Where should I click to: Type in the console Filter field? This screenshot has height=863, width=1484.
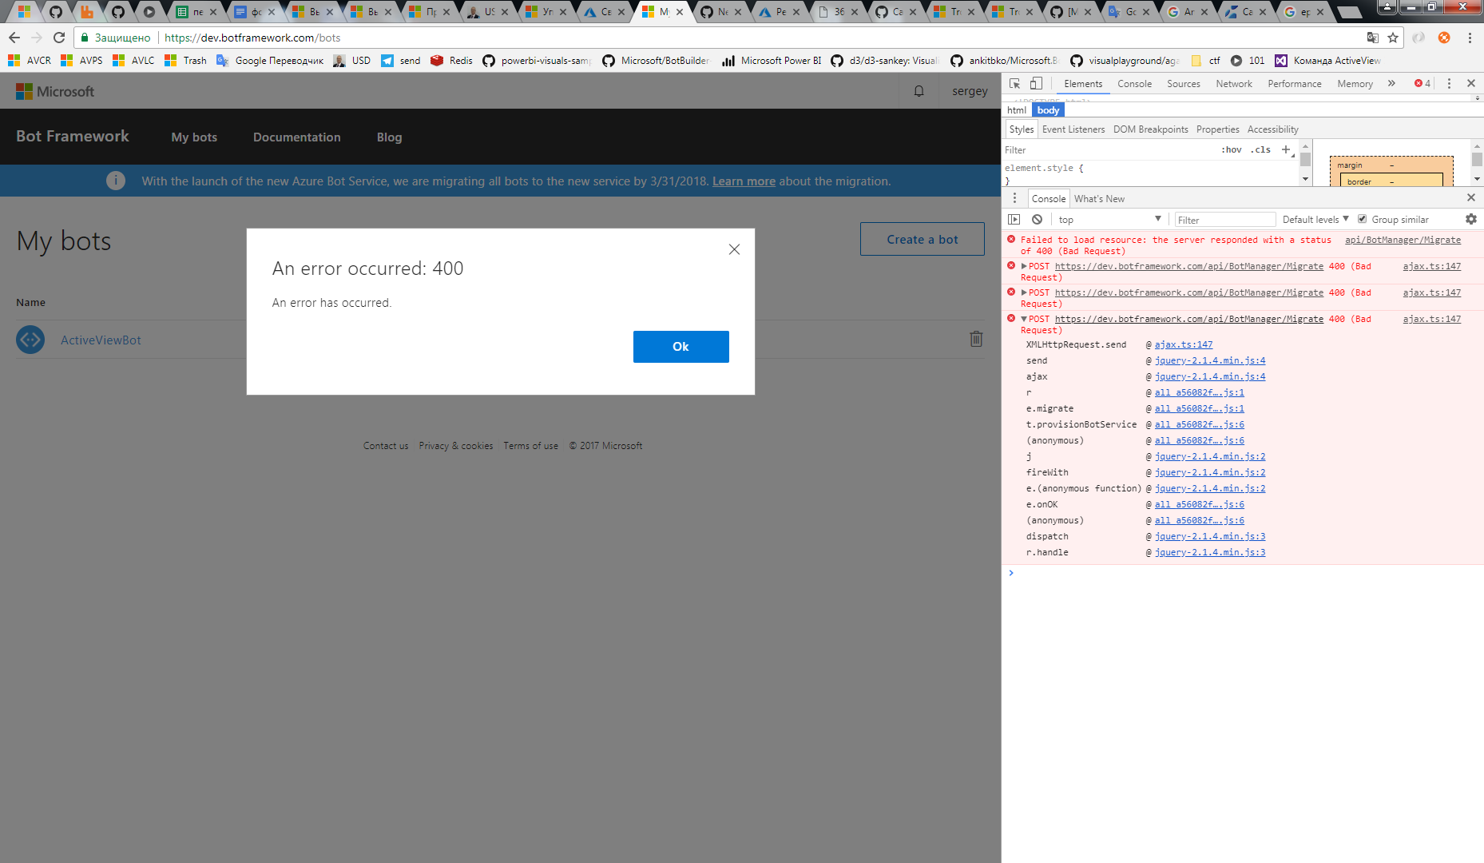coord(1224,218)
